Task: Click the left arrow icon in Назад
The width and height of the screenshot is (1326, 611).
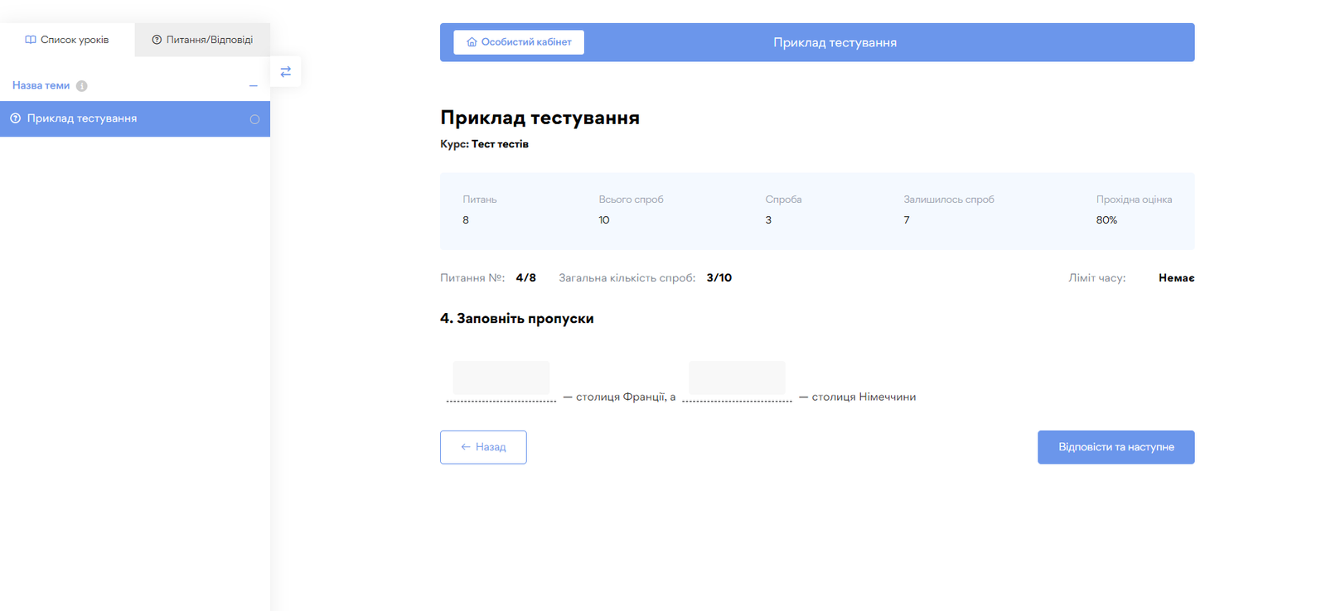Action: (x=466, y=447)
